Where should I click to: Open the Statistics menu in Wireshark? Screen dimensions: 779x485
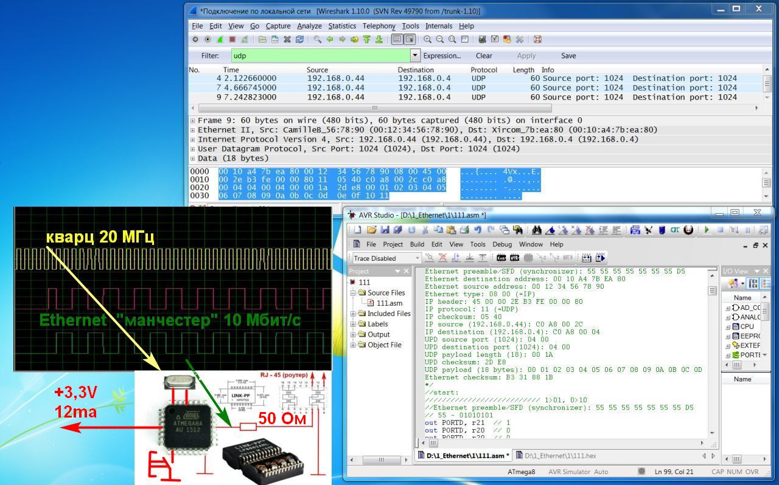point(342,26)
